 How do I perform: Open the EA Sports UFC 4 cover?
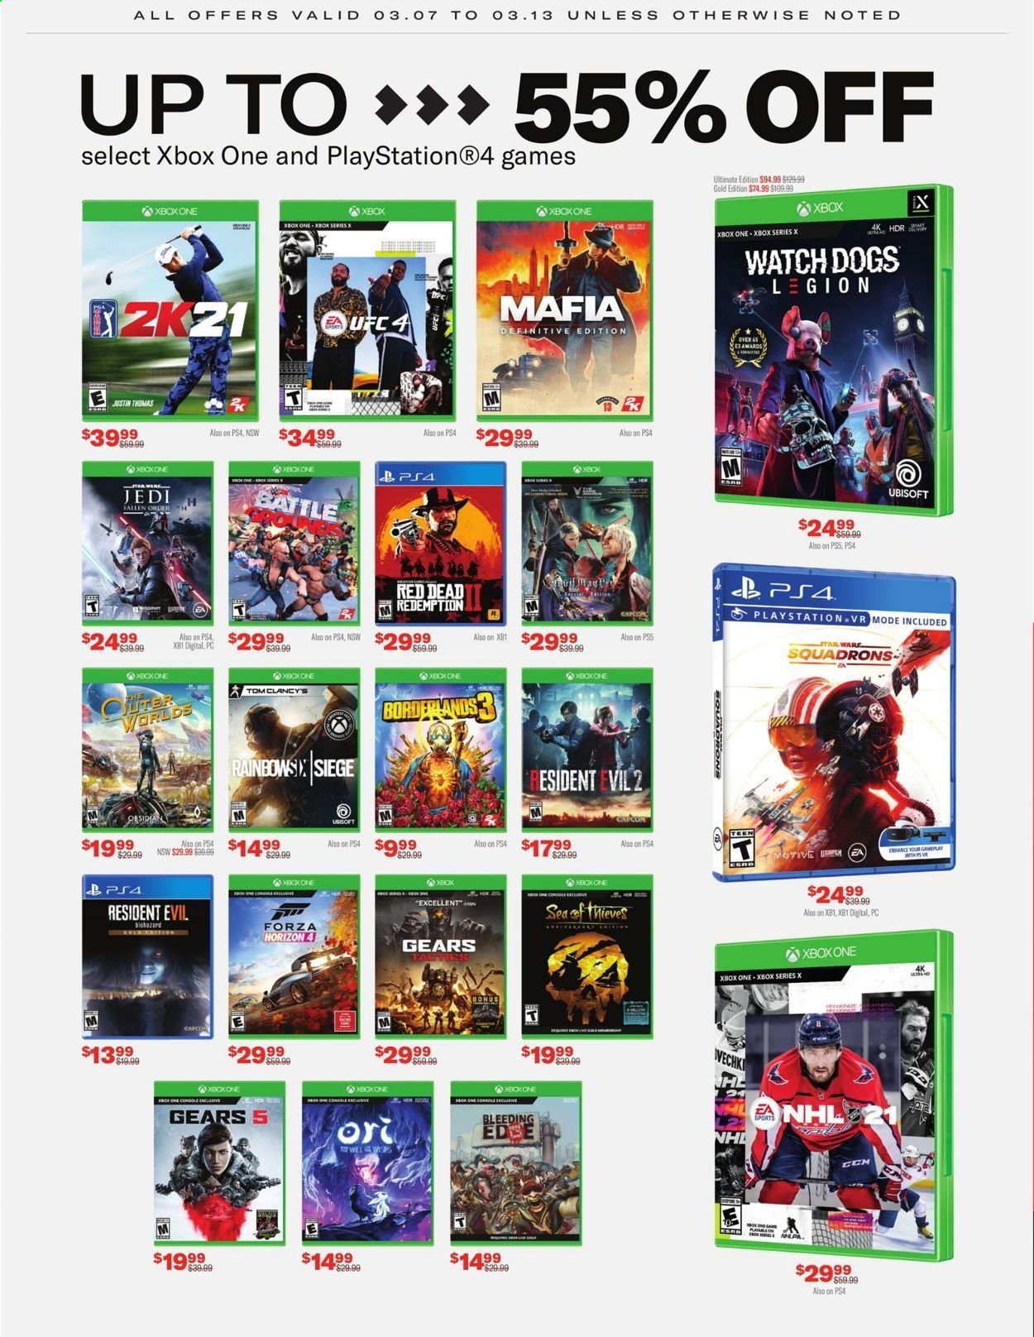coord(367,310)
